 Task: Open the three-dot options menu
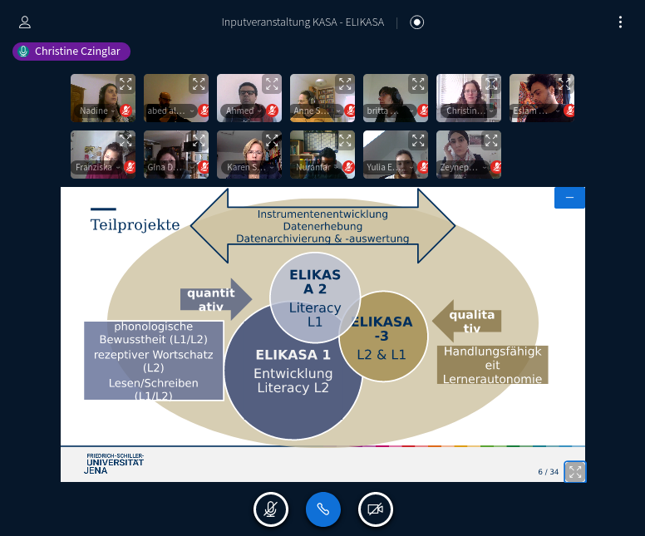click(620, 22)
